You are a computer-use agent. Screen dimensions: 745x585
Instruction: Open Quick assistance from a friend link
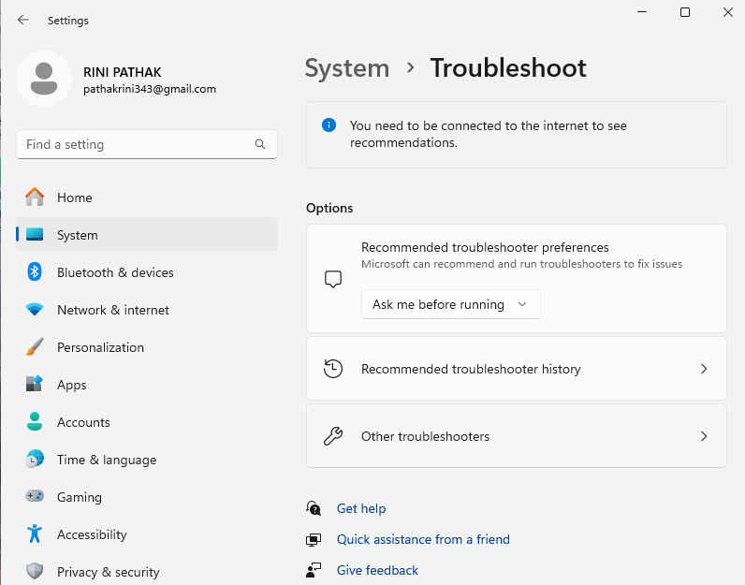(423, 539)
